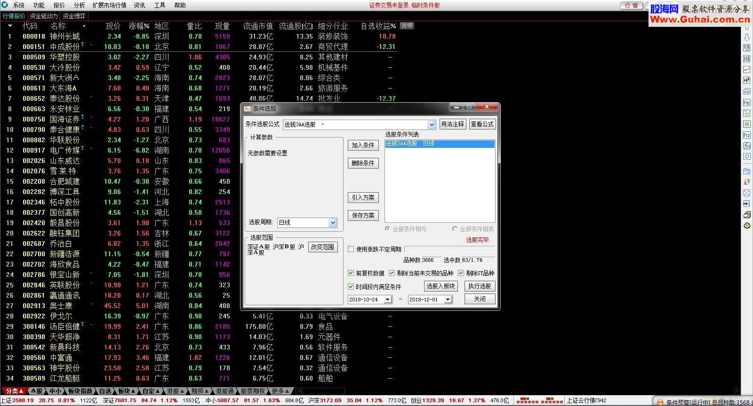Click the orange 条件预警 alert icon
This screenshot has height=406, width=753.
660,403
